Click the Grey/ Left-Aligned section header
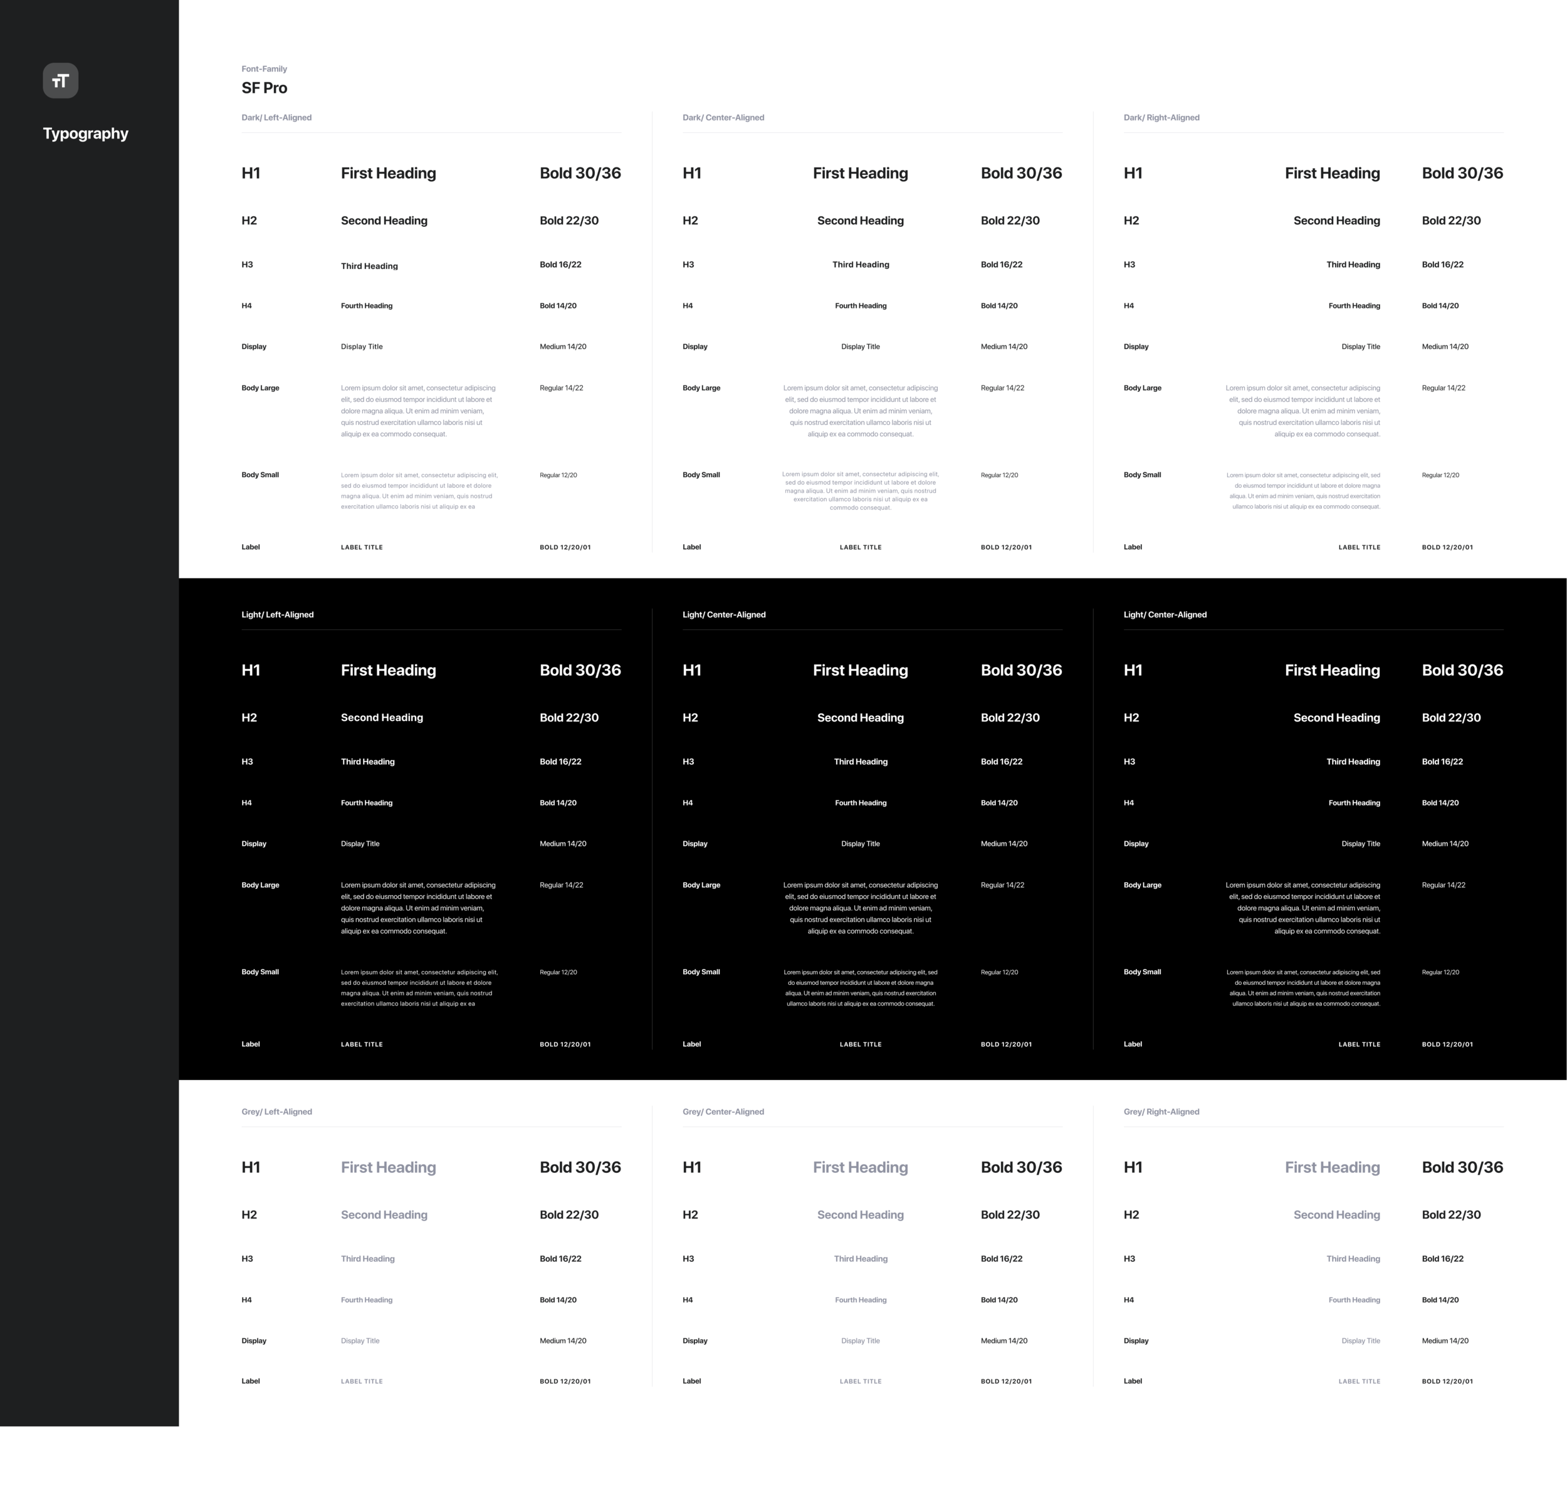1567x1492 pixels. tap(276, 1112)
